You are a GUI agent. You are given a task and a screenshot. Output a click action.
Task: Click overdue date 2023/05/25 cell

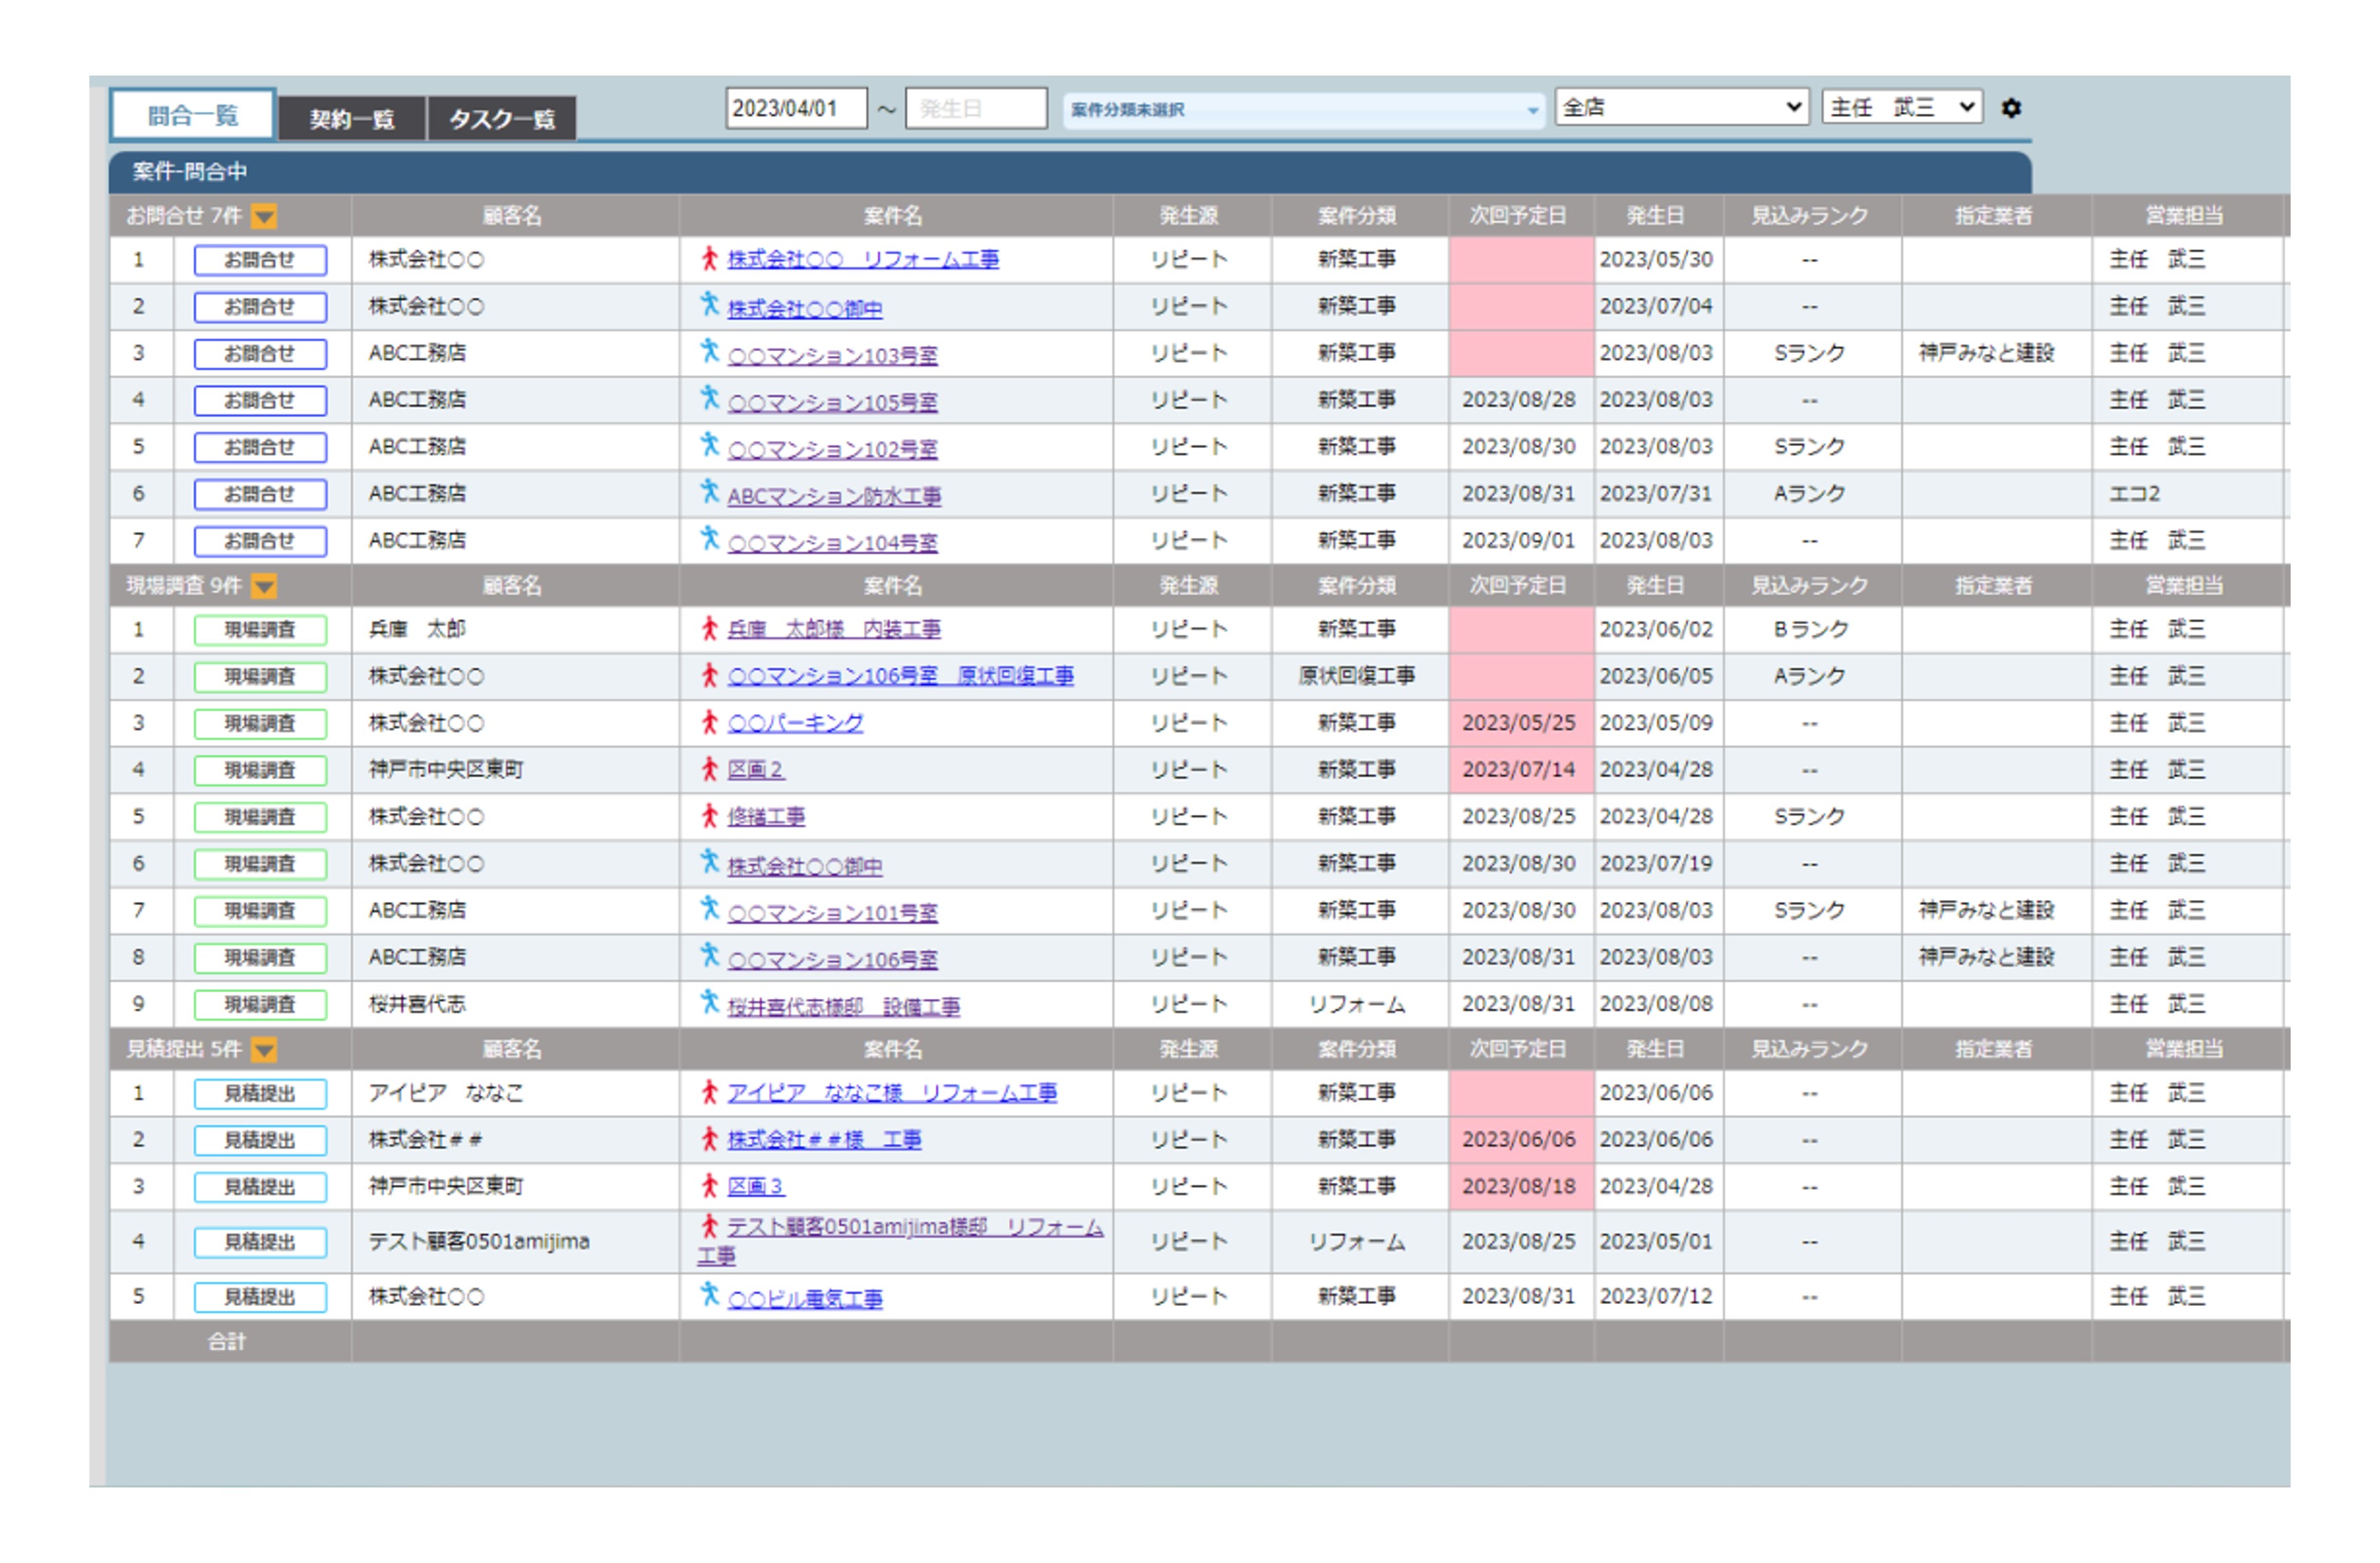click(1521, 723)
